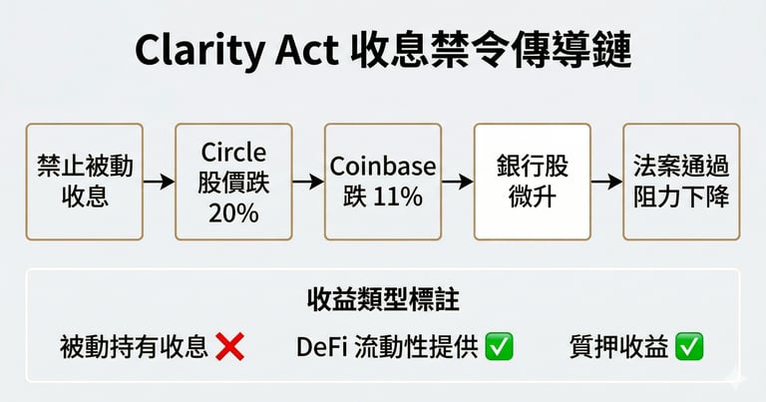The image size is (766, 402).
Task: Click green checkmark beside DeFi 流動性提供
Action: pos(499,346)
